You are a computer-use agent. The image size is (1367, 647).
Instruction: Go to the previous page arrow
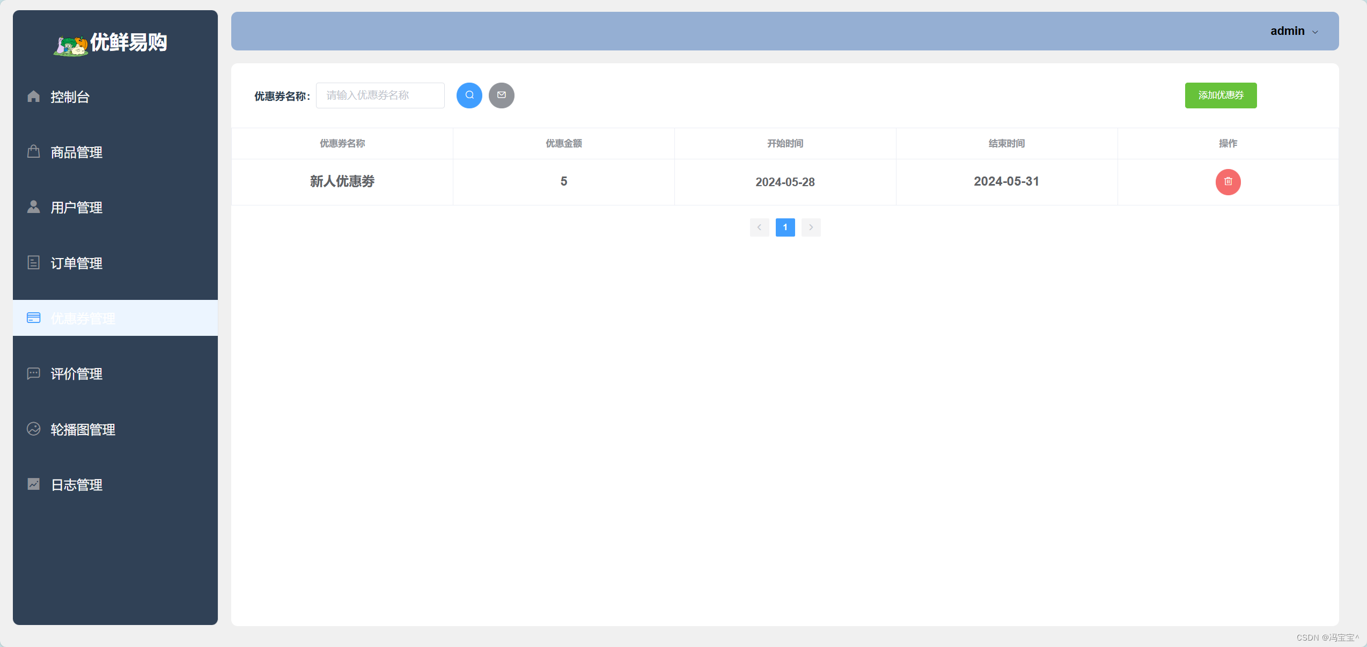point(759,227)
